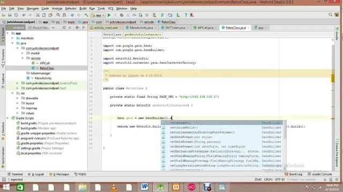343x192 pixels.
Task: Expand the model package
Action: [23, 53]
